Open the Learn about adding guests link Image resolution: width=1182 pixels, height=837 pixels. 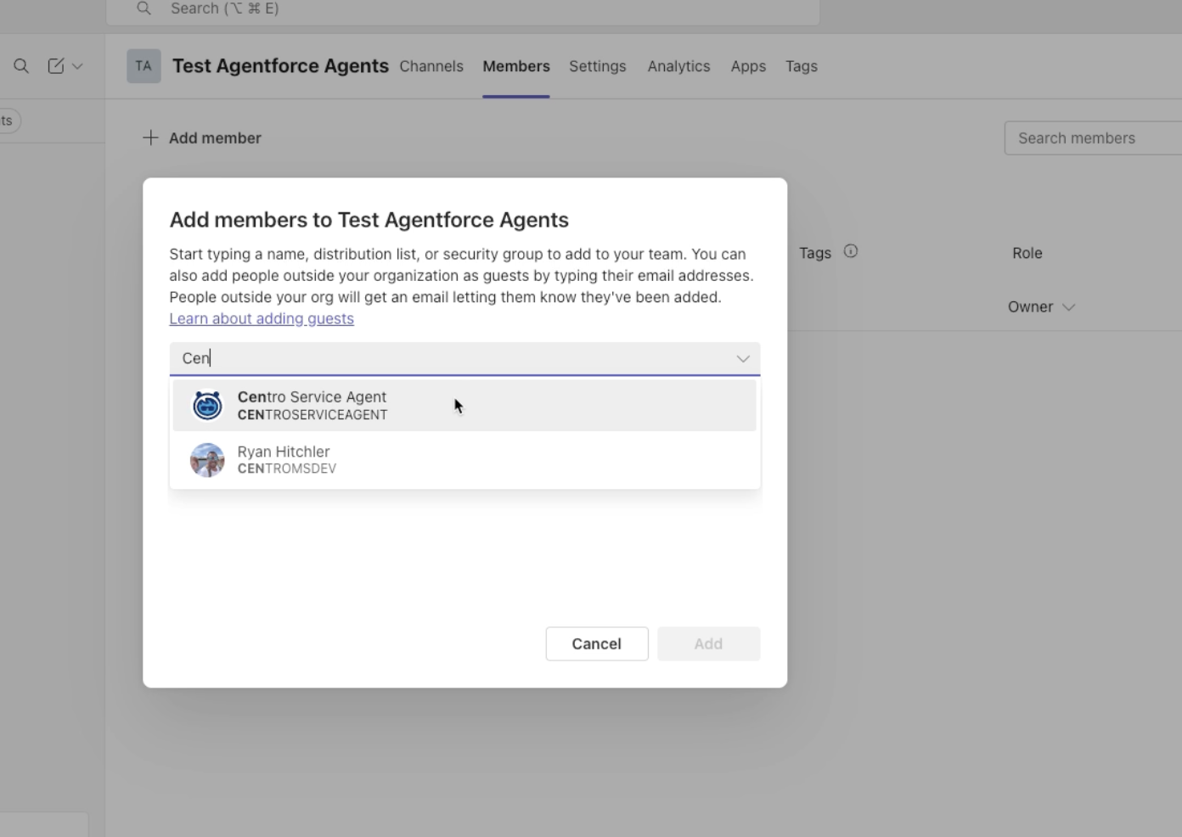[x=262, y=319]
